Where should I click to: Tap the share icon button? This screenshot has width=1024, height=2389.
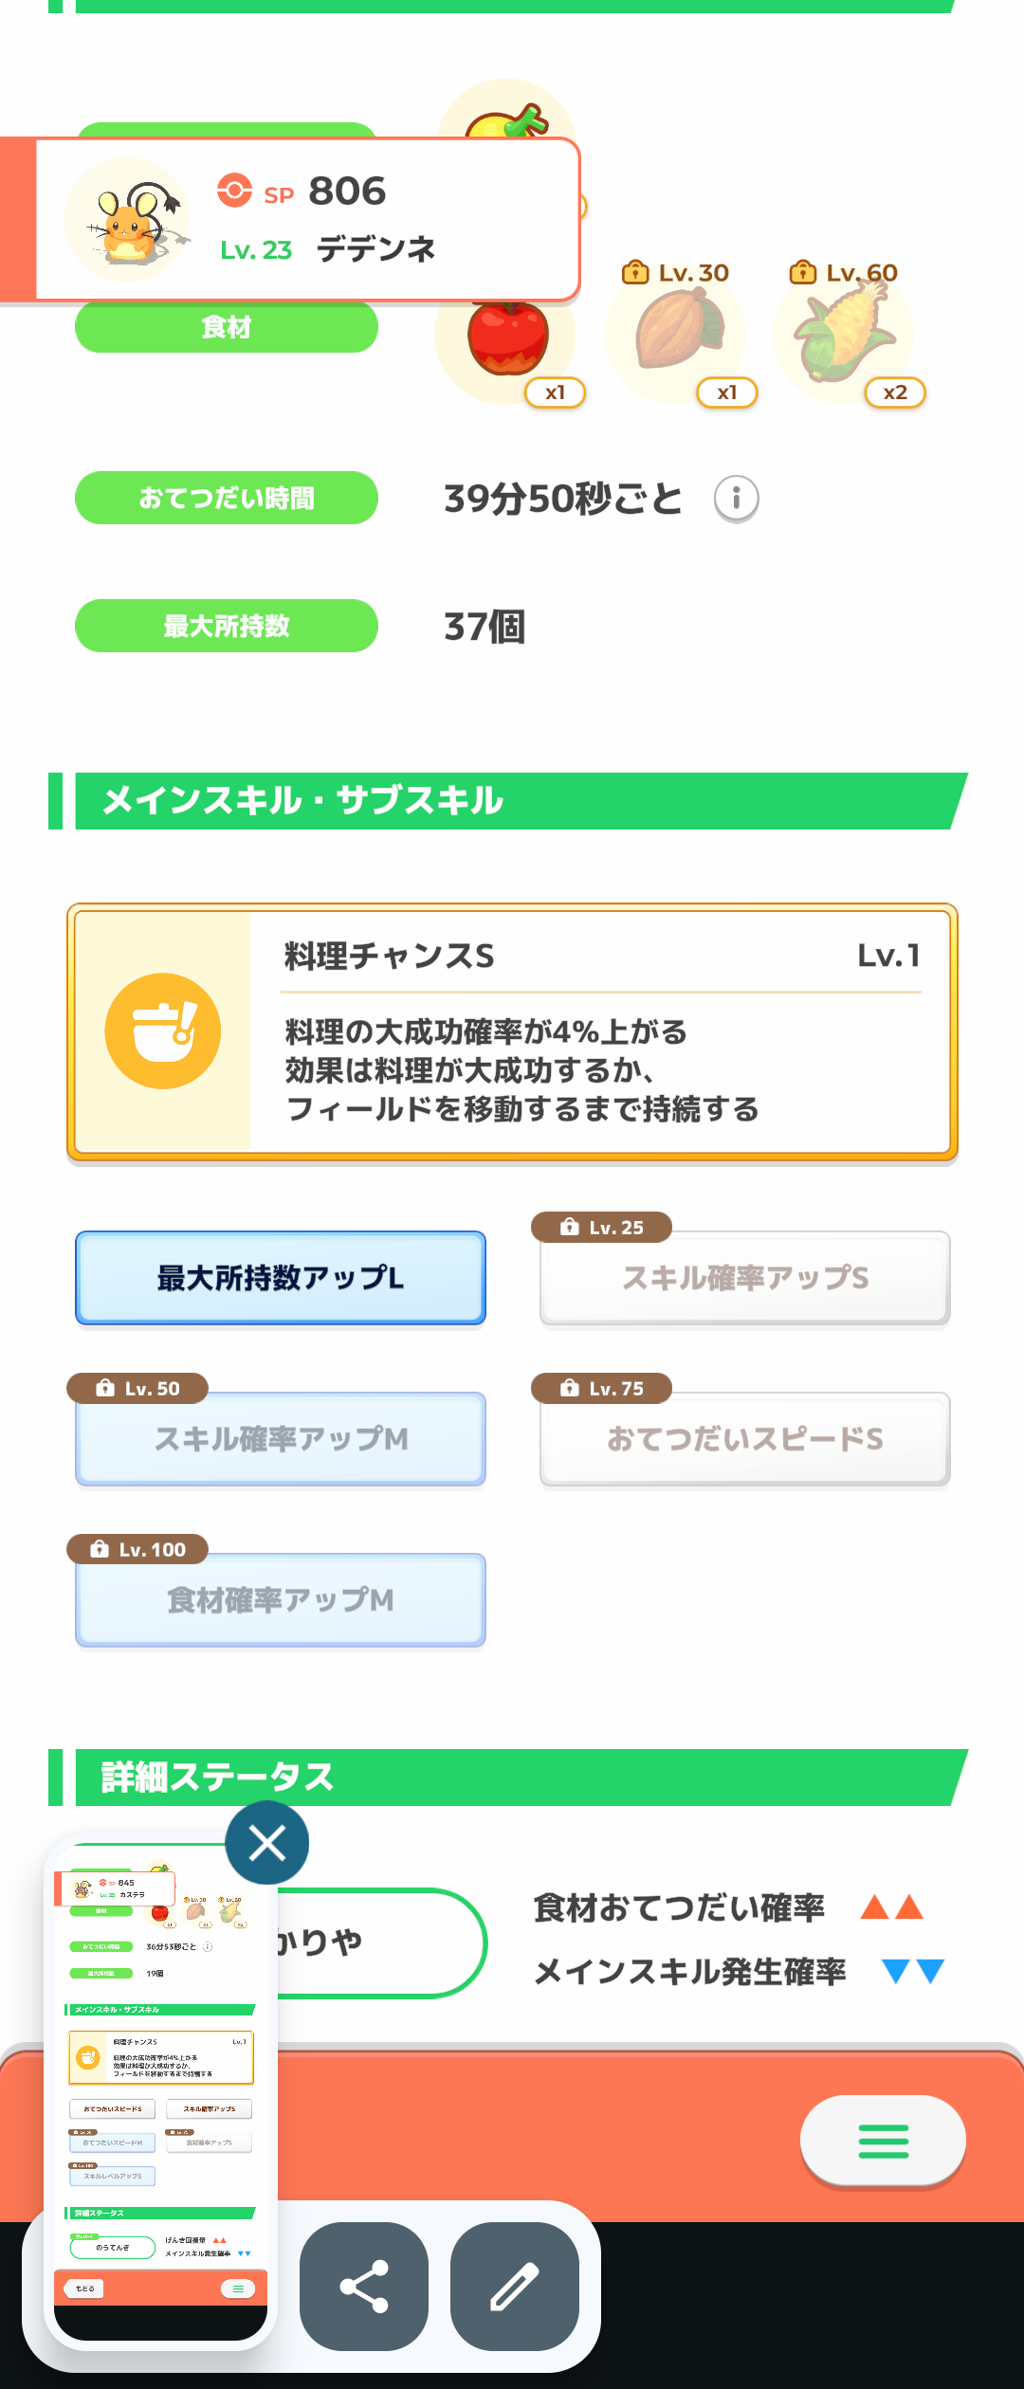pos(364,2286)
